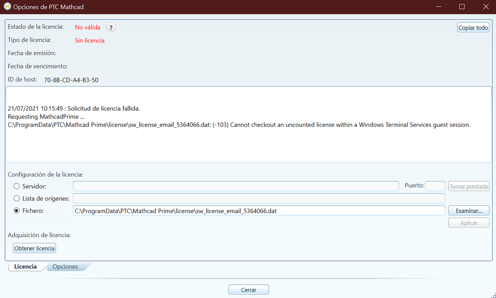Click the Examinar... button
The image size is (496, 298).
point(469,211)
